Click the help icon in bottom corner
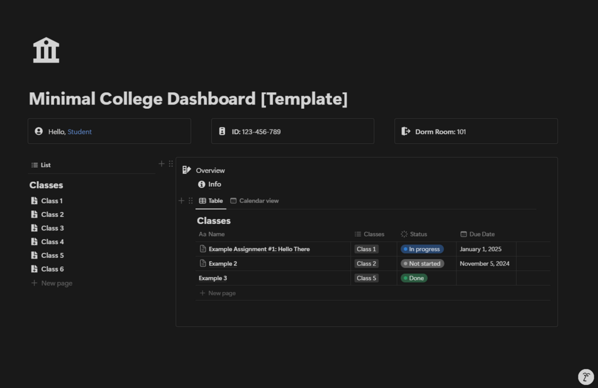 point(586,377)
